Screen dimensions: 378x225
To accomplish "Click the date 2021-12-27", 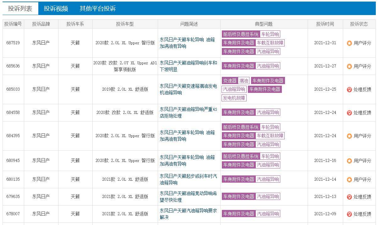I will point(325,66).
